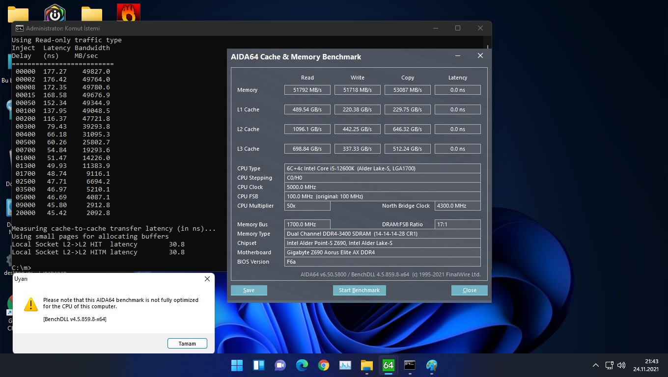Open the volume control tray icon

[621, 365]
